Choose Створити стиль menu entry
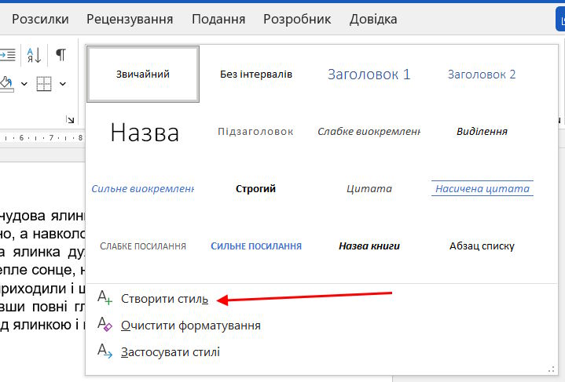The image size is (565, 382). click(164, 299)
